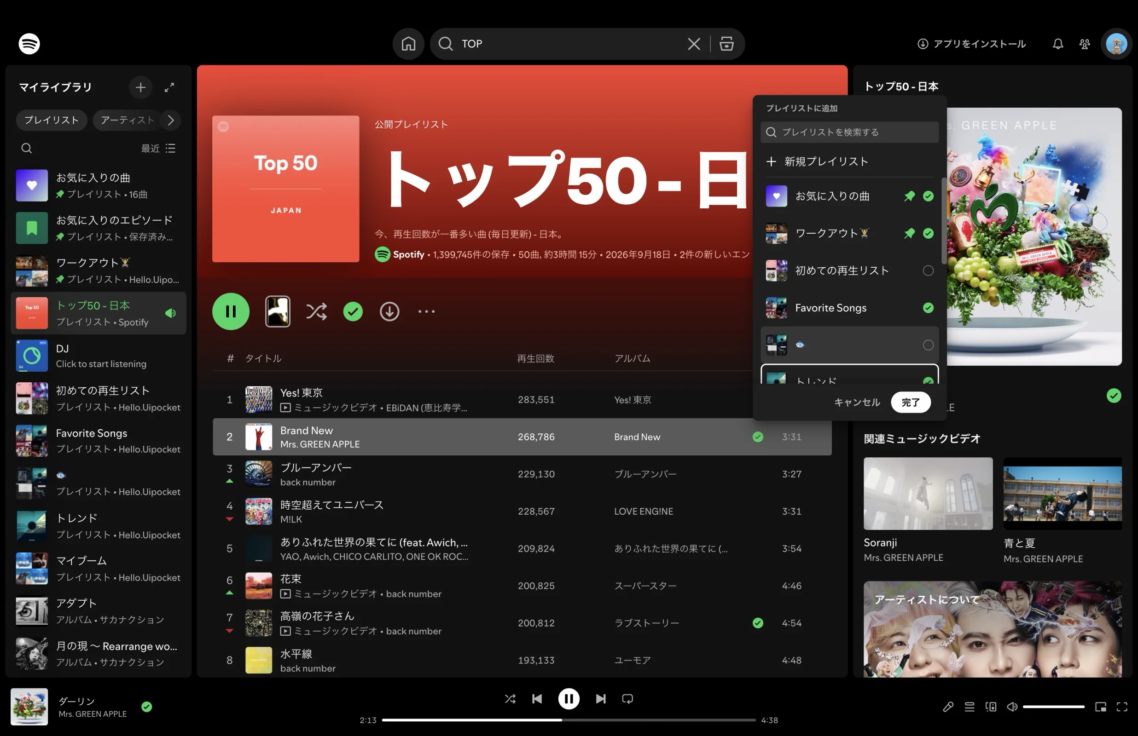Select track Yes! 東京
Image resolution: width=1138 pixels, height=736 pixels.
pos(522,400)
